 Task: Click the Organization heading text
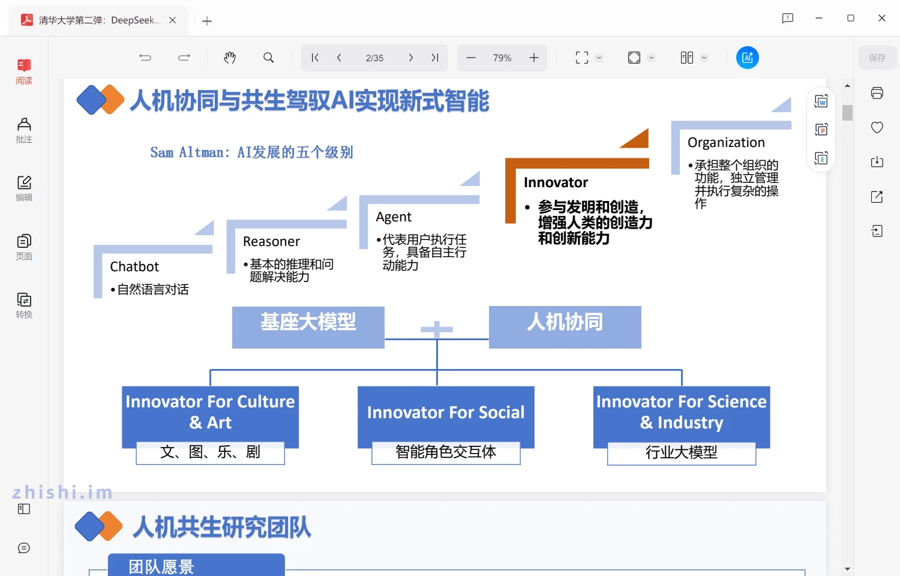726,143
